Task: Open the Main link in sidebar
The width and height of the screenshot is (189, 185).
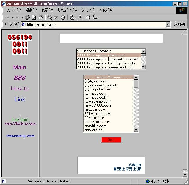Action: point(20,67)
